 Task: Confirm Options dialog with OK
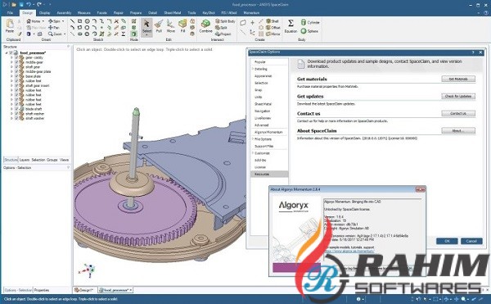click(x=447, y=241)
